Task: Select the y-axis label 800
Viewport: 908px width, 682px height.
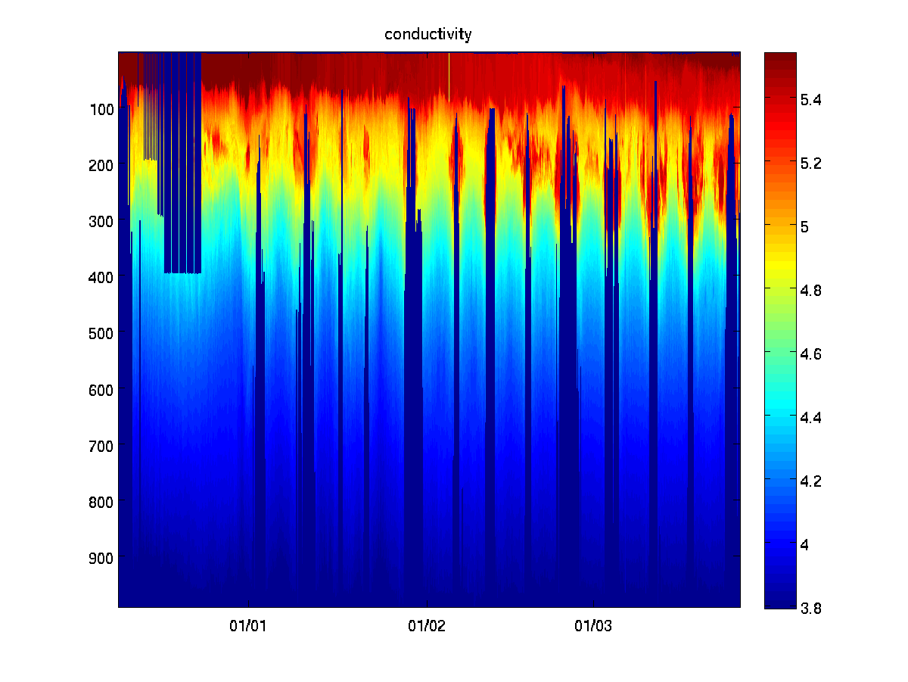Action: 101,502
